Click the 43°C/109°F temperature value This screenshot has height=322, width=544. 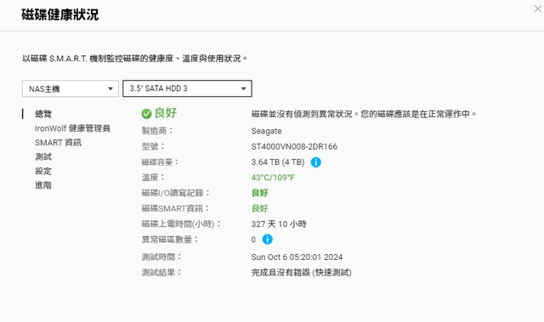click(273, 178)
